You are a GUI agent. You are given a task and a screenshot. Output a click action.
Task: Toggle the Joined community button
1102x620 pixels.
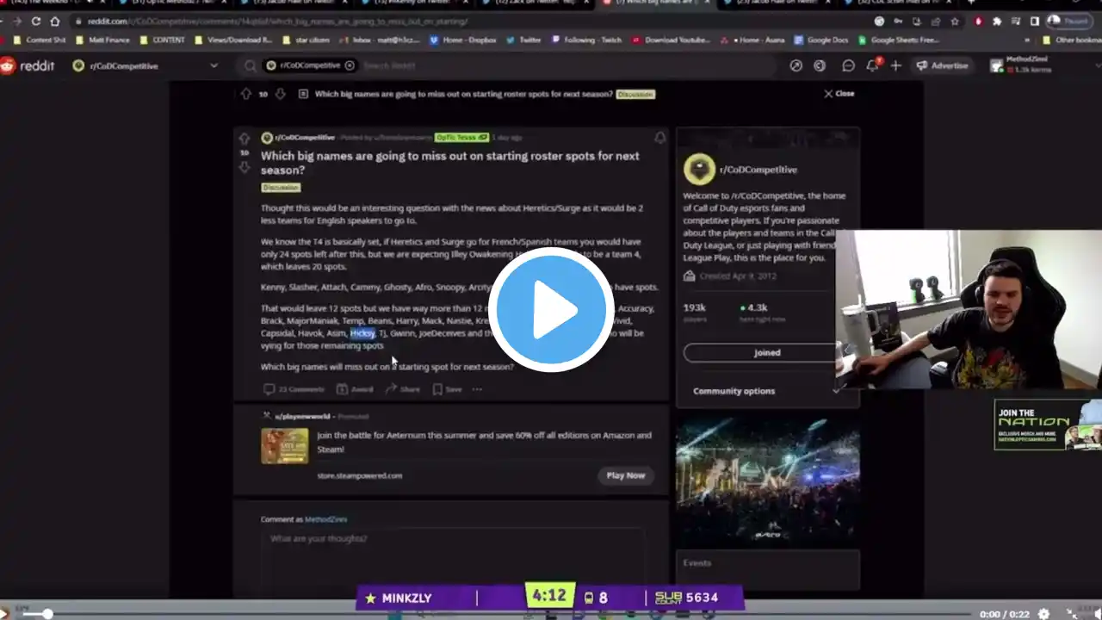pyautogui.click(x=766, y=352)
